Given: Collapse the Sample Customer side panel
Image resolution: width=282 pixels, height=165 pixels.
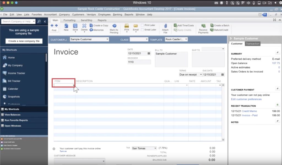Looking at the screenshot, I should (x=231, y=38).
